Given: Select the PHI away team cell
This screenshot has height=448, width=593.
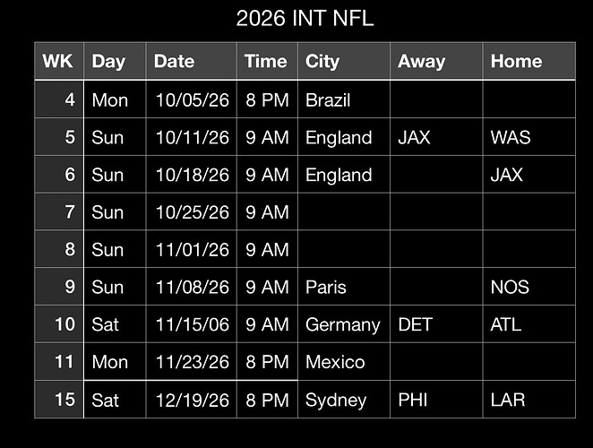Looking at the screenshot, I should click(412, 401).
